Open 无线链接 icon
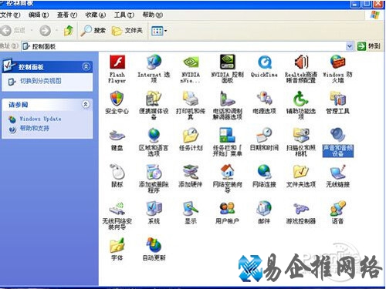The width and height of the screenshot is (386, 289). (x=337, y=176)
